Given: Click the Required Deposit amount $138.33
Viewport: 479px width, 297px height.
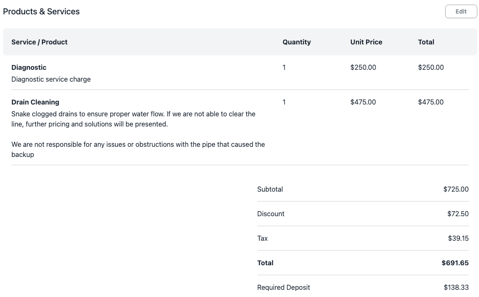Looking at the screenshot, I should click(x=457, y=287).
